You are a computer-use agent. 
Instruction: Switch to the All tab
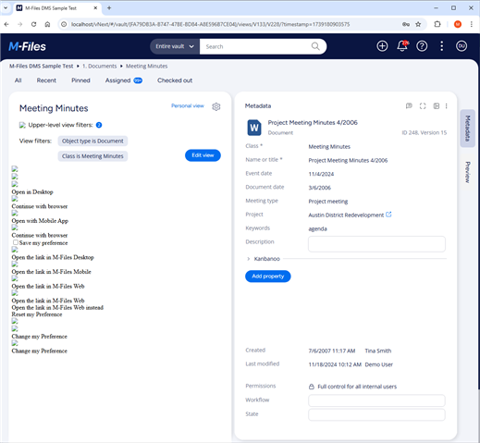coord(18,80)
